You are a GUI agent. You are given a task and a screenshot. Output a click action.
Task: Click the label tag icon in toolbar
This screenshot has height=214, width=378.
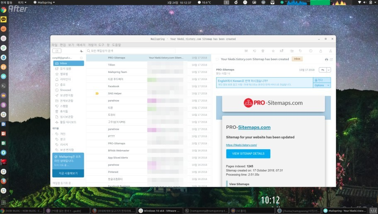(x=300, y=51)
